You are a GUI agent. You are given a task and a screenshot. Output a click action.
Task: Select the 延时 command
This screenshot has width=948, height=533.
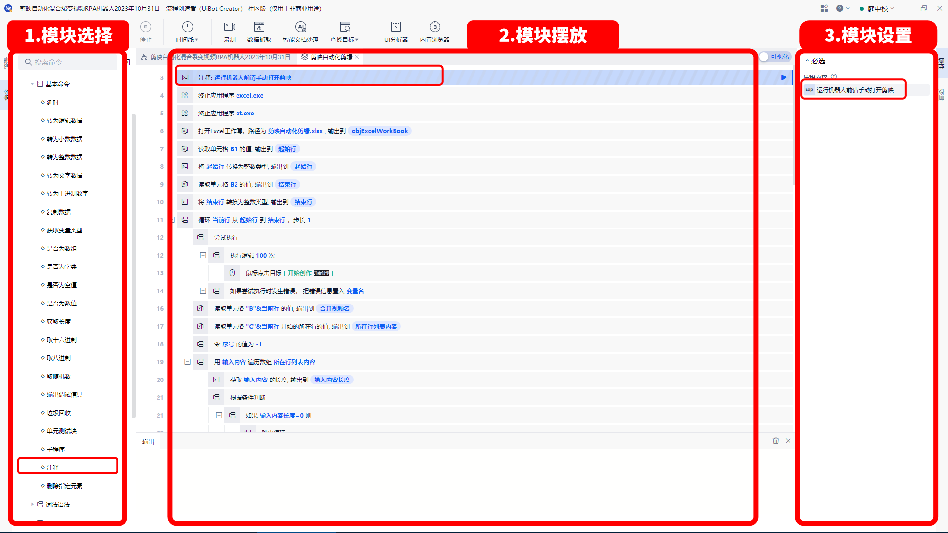53,103
